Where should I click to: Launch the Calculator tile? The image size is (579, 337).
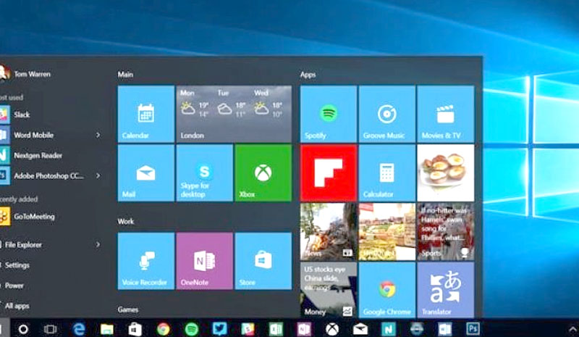coord(387,172)
